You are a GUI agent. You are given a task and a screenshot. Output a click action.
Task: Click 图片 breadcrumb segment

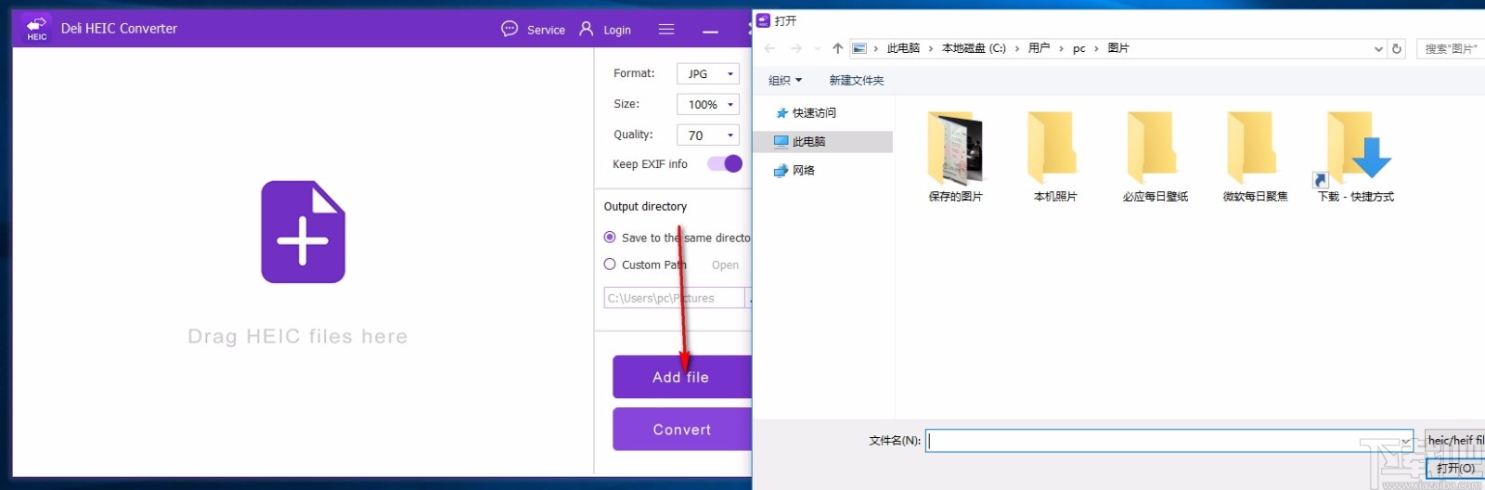tap(1118, 48)
